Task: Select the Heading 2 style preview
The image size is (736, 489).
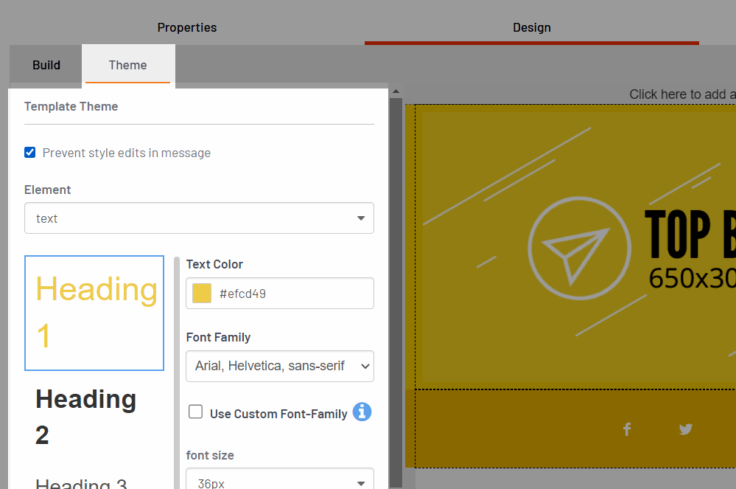Action: tap(86, 417)
